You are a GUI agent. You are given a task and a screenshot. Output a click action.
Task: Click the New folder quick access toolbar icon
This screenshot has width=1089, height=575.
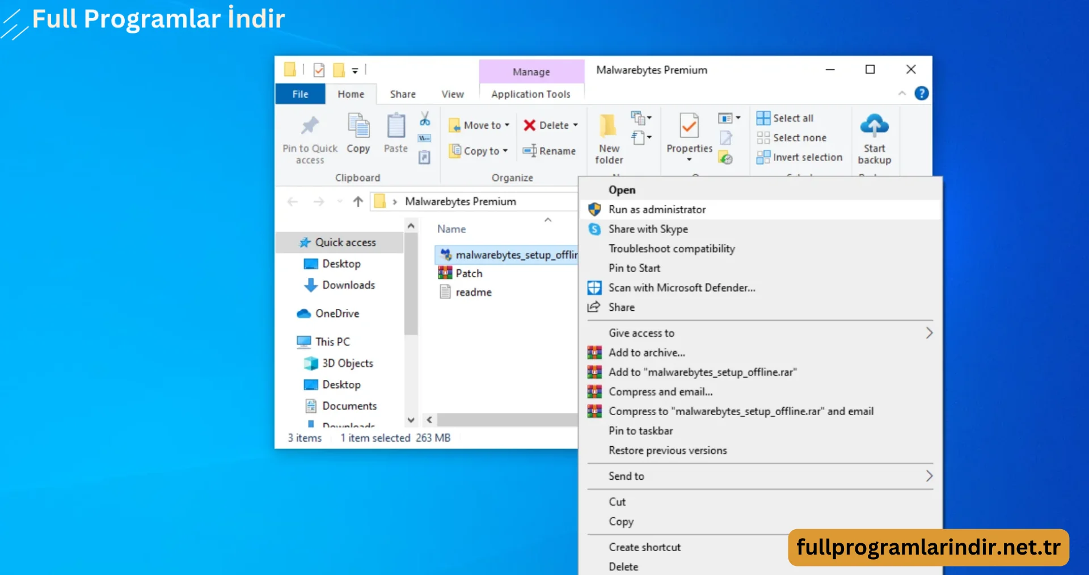tap(339, 70)
